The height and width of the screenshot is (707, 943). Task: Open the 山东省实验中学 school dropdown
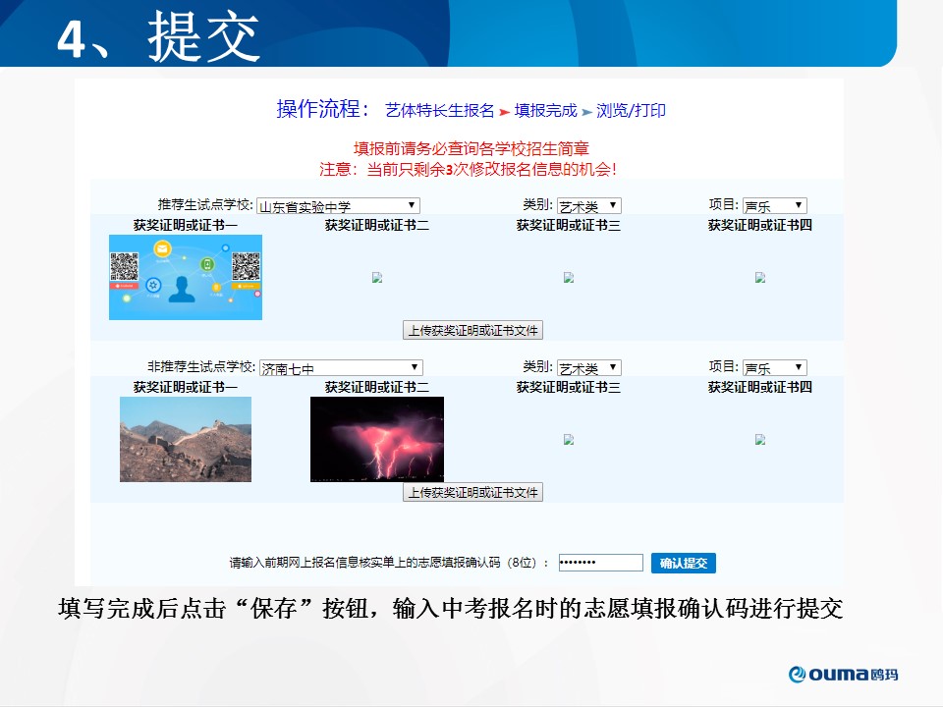click(338, 206)
